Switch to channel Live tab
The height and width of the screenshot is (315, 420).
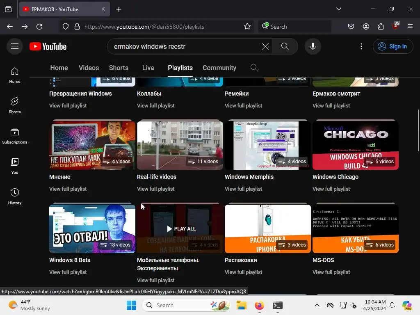pos(148,68)
